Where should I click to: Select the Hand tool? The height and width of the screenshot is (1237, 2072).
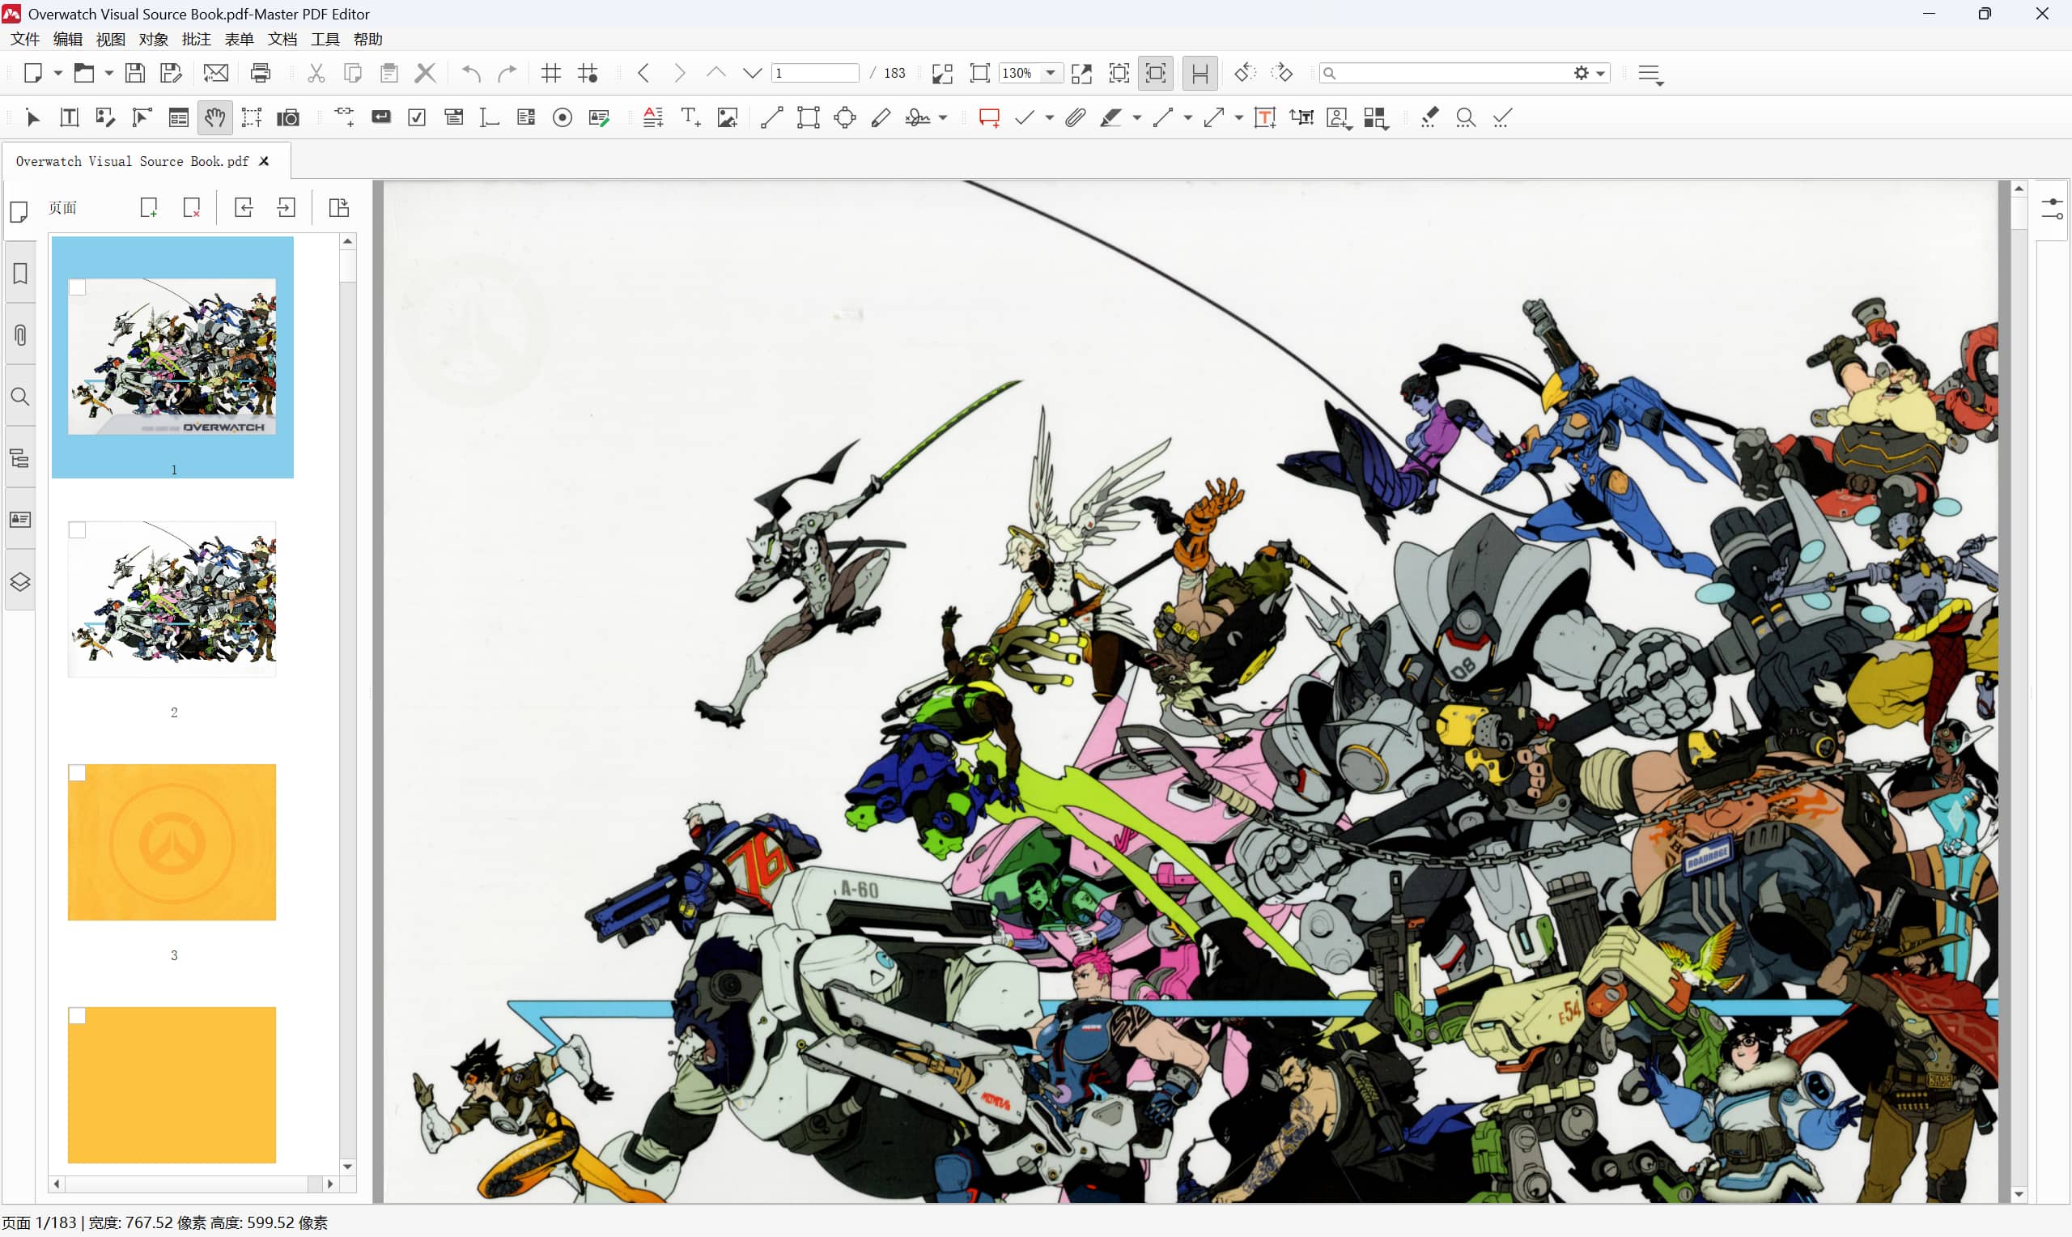[215, 117]
